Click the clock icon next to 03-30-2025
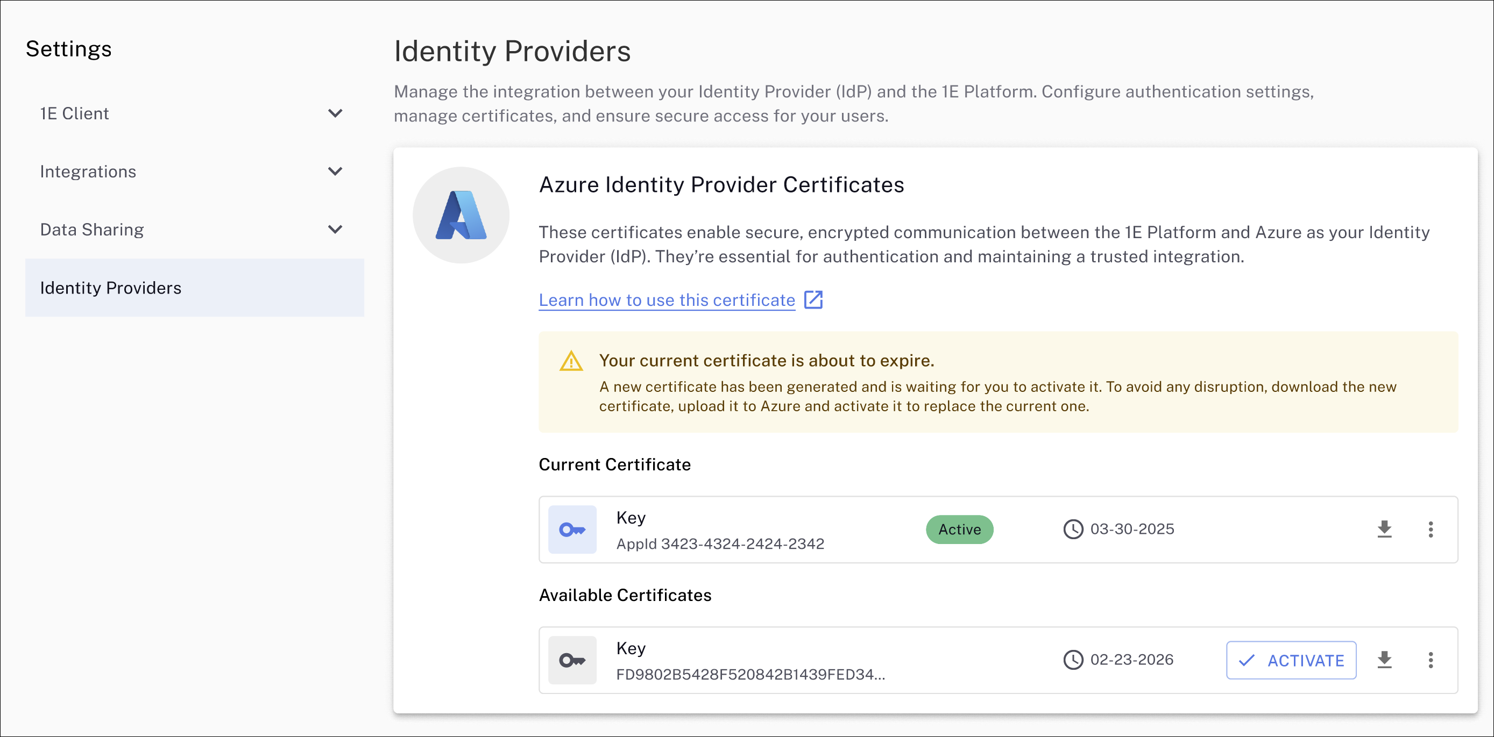1494x737 pixels. (1073, 529)
